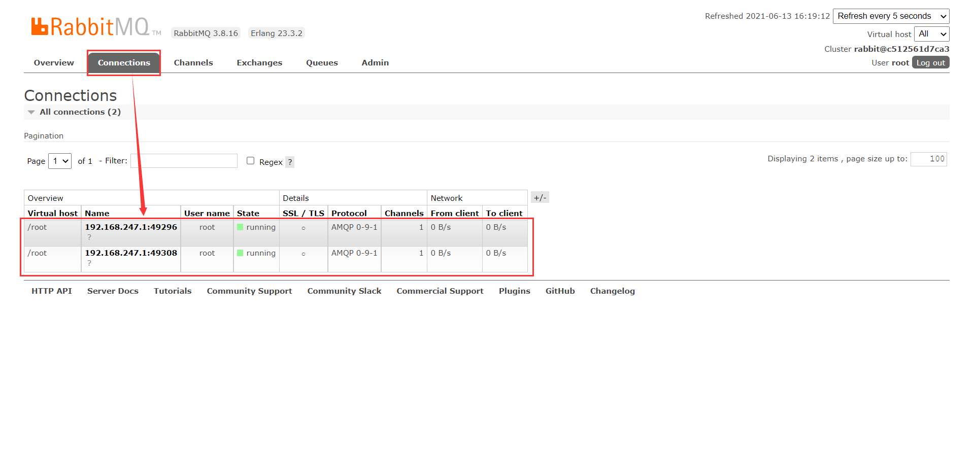This screenshot has width=974, height=454.
Task: Open the HTTP API link
Action: click(52, 291)
